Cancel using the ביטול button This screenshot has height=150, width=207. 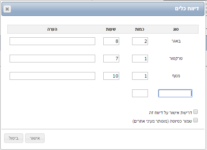coord(14,138)
